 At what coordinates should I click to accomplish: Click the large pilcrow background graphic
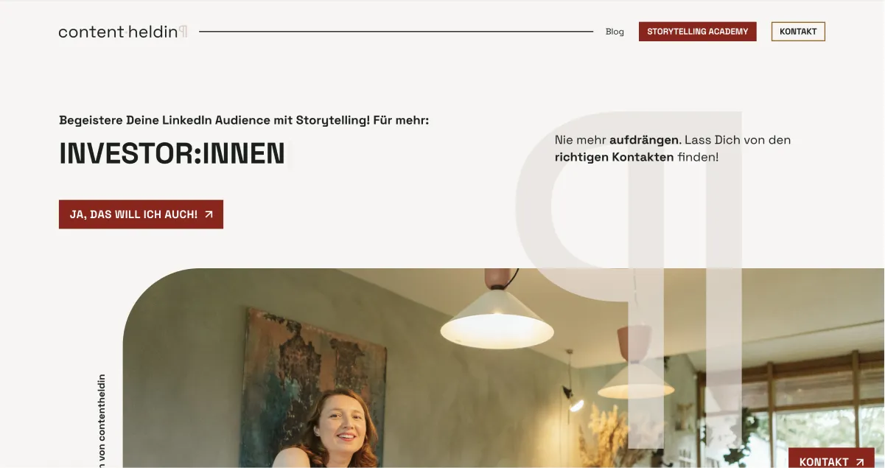pos(629,279)
